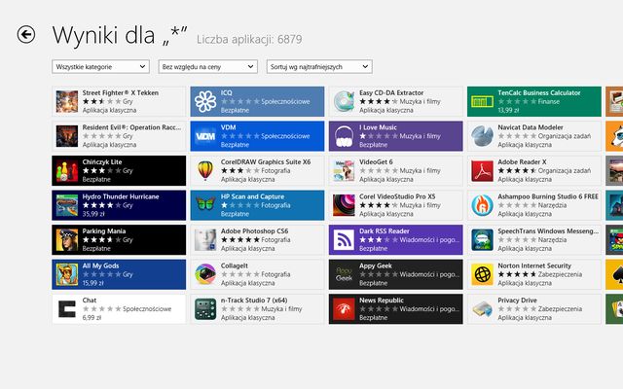The height and width of the screenshot is (389, 623).
Task: Open the Dark RSS Reader title
Action: pos(385,231)
